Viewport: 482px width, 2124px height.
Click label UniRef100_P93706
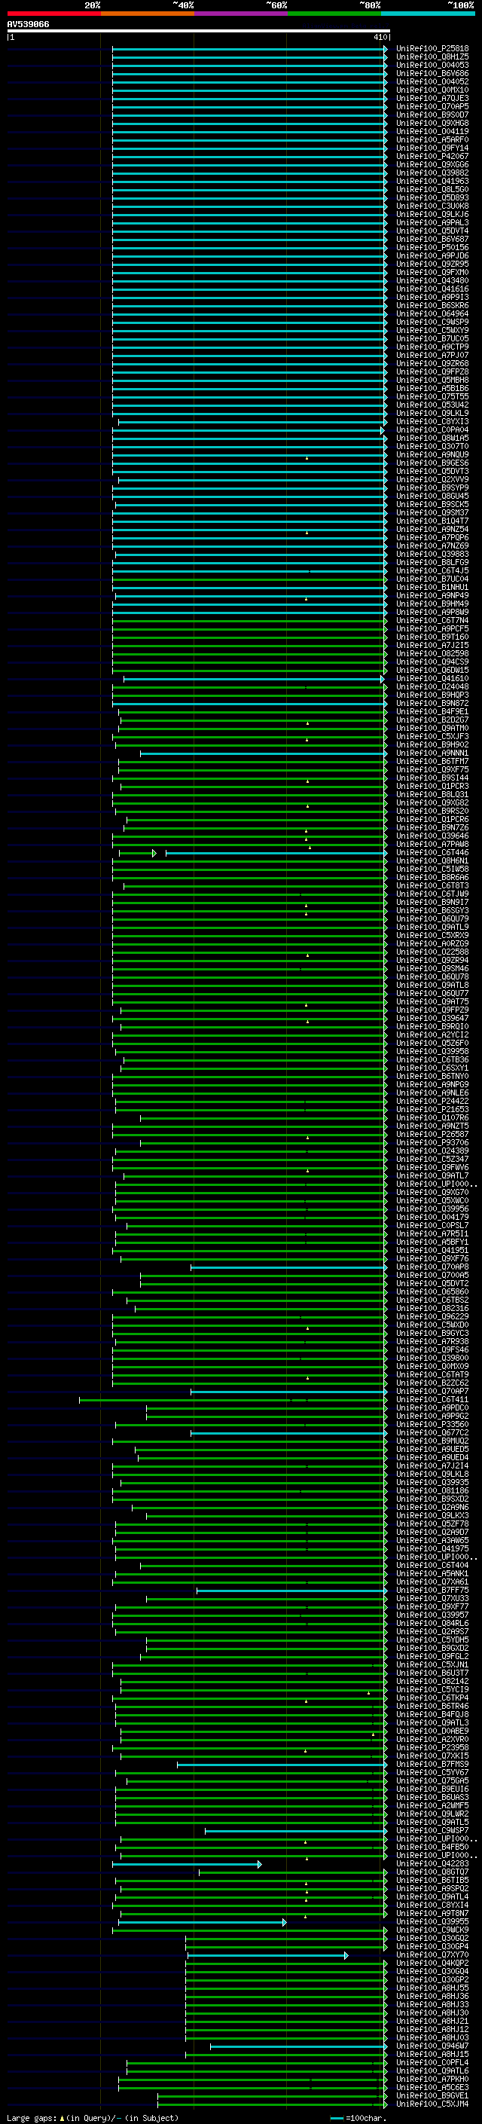click(432, 1143)
